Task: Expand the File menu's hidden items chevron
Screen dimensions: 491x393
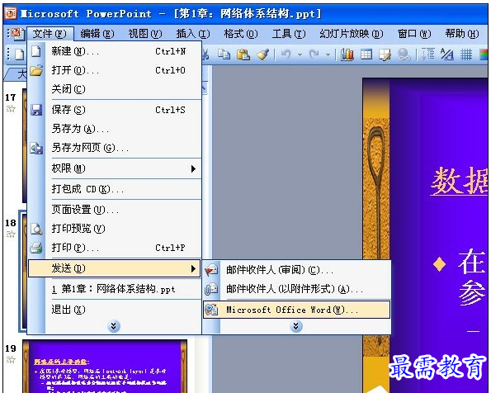Action: [114, 326]
